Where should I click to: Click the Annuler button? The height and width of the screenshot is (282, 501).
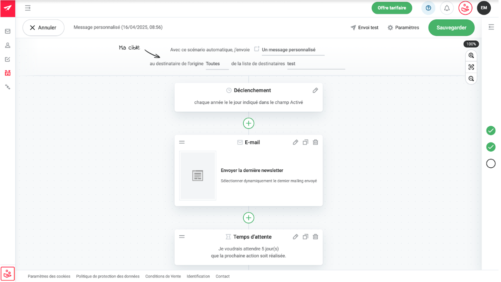pos(43,28)
